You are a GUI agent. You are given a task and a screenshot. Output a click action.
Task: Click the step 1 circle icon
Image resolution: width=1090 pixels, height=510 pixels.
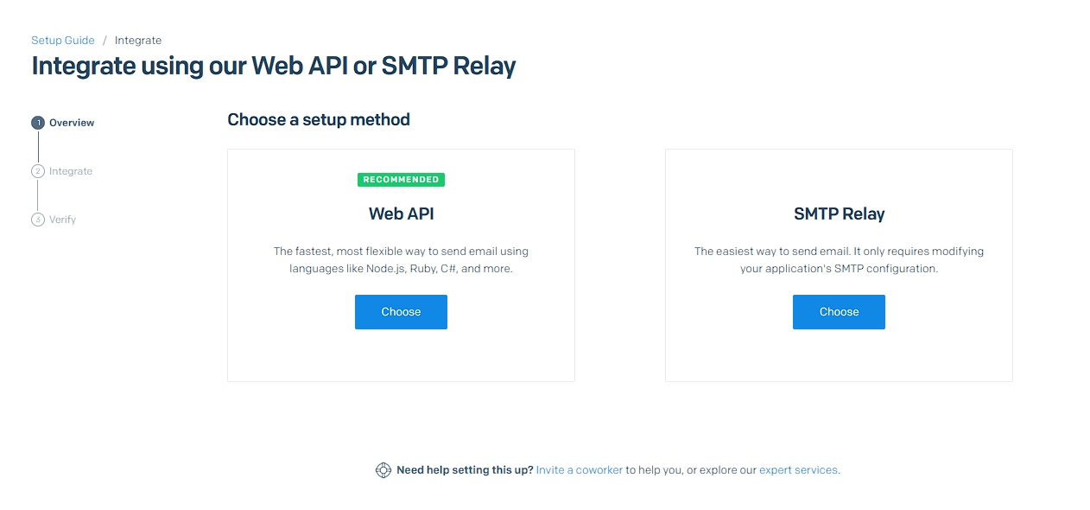(38, 123)
